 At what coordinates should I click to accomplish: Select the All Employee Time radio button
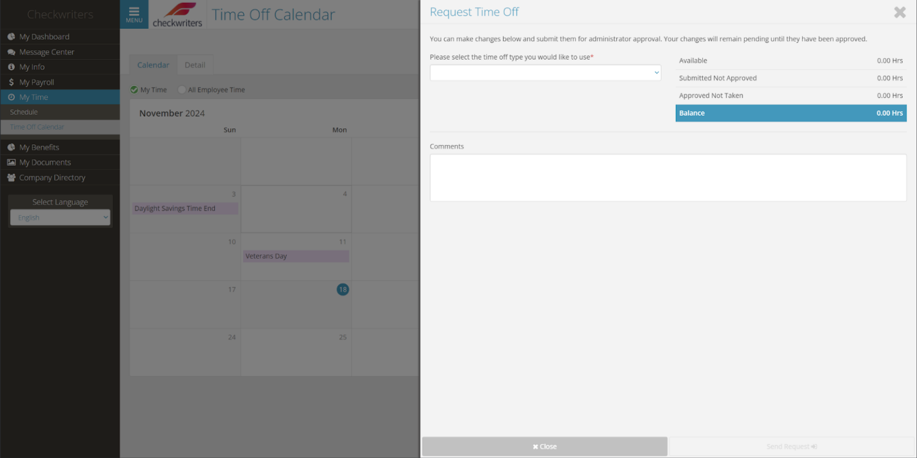point(181,90)
